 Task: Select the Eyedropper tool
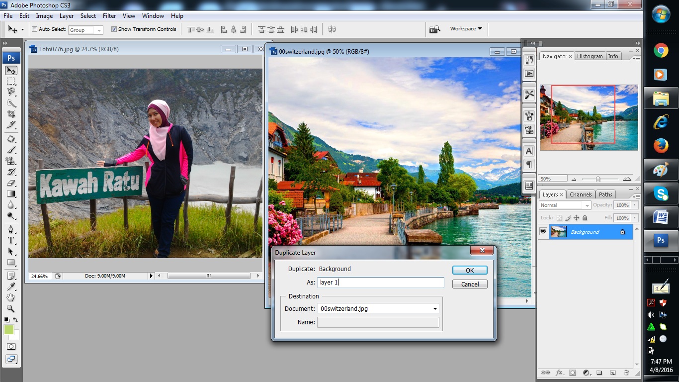pyautogui.click(x=11, y=286)
